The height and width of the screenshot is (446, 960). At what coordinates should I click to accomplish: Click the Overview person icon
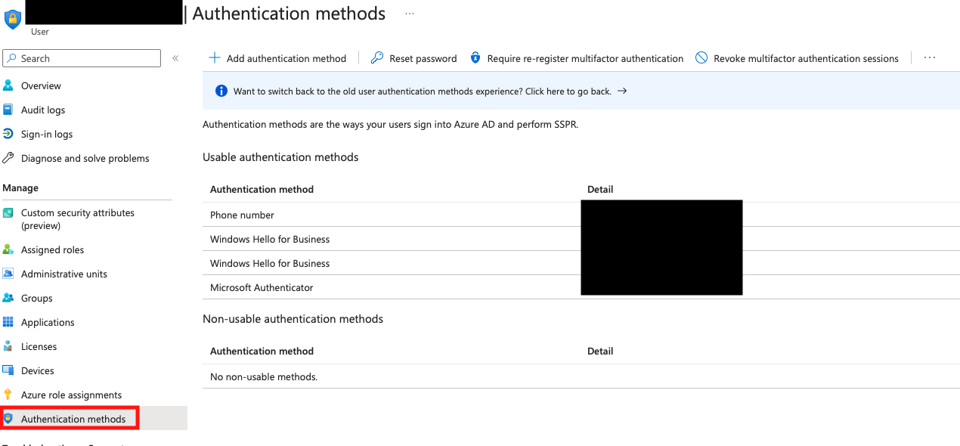pos(8,85)
